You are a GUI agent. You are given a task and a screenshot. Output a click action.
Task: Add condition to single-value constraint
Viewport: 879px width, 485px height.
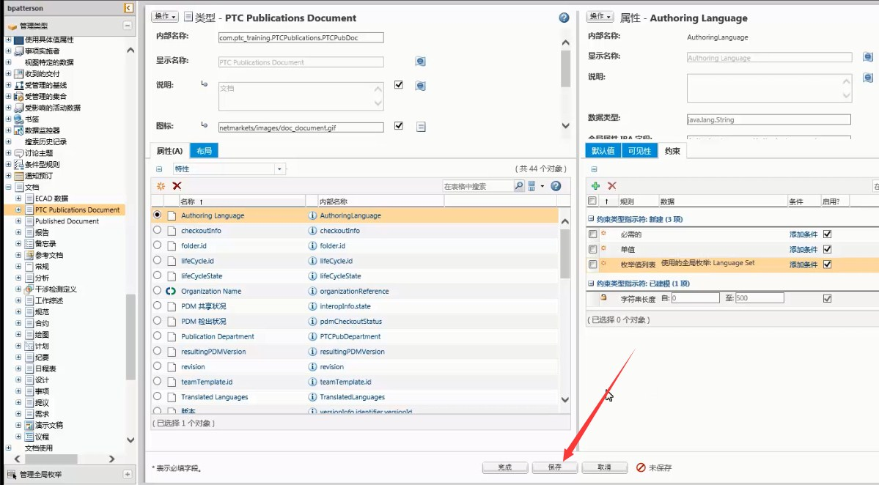point(803,249)
